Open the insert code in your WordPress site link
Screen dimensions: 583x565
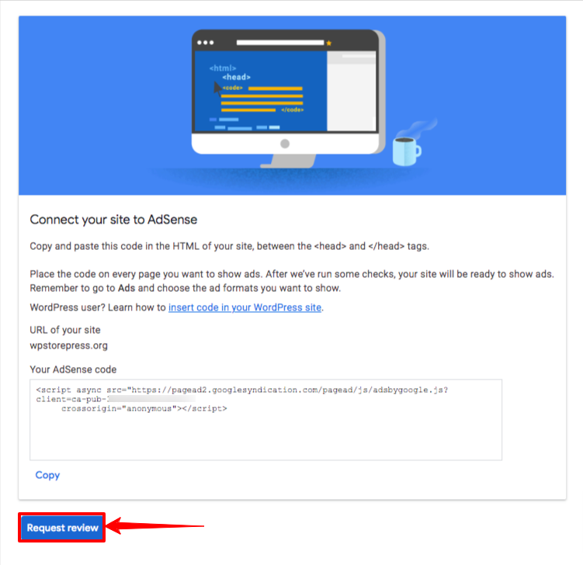point(245,307)
